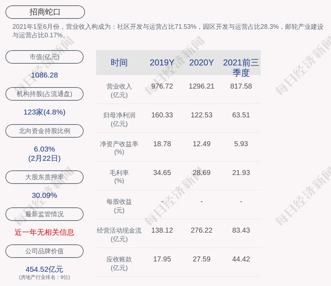Select the 2021前三季度 column header
Viewport: 331px width, 286px height.
click(x=241, y=67)
